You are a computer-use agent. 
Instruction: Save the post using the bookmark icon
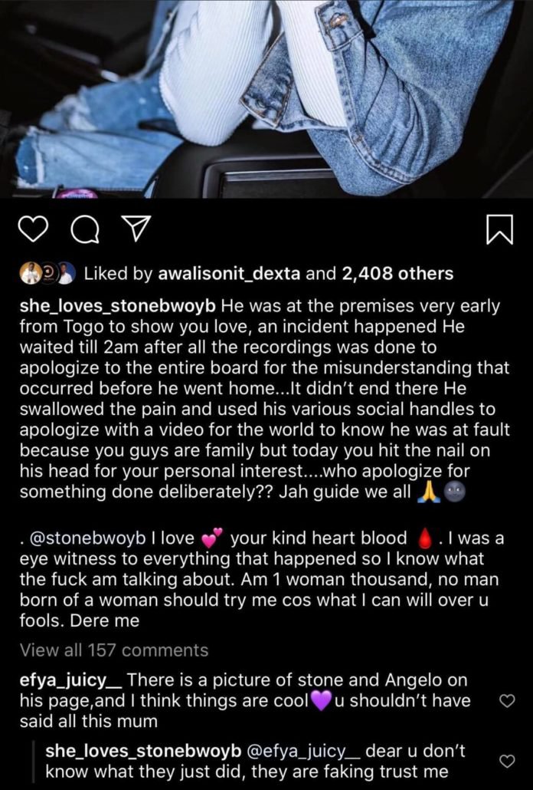coord(500,230)
